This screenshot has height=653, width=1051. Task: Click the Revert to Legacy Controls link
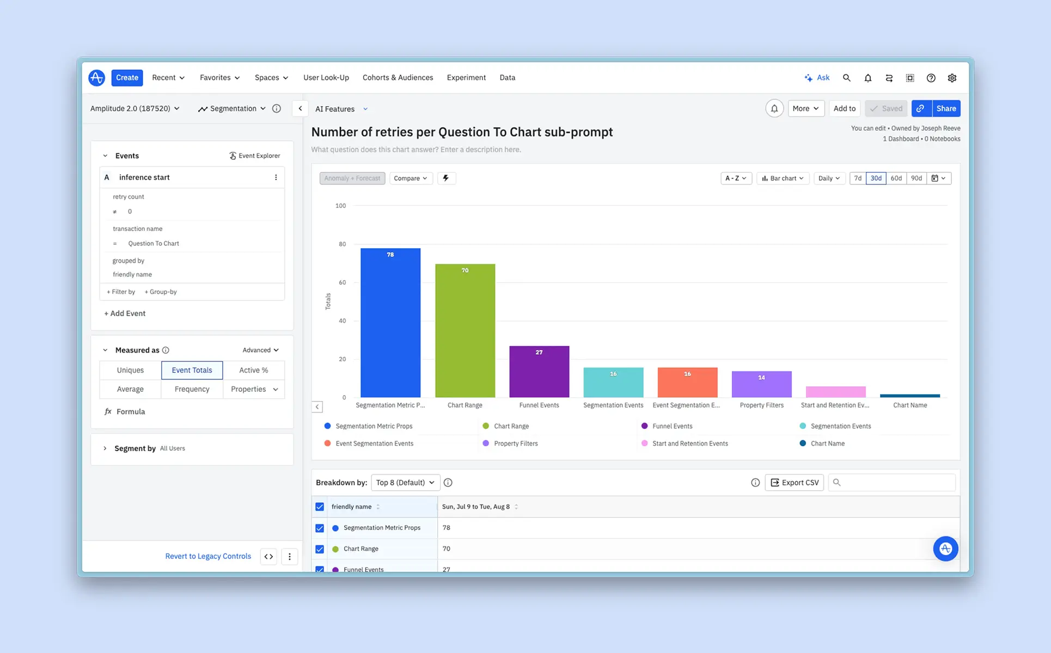pyautogui.click(x=208, y=556)
